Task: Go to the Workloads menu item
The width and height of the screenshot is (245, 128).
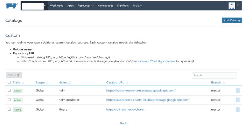Action: (57, 6)
